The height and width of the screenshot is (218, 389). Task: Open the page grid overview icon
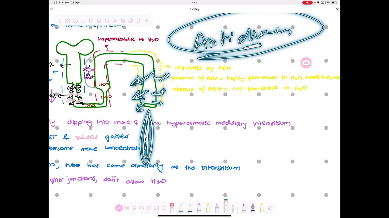(67, 21)
